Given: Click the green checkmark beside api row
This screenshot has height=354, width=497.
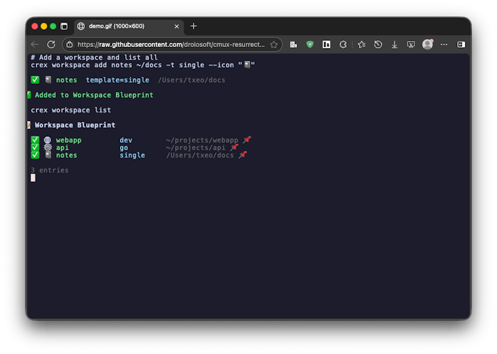Looking at the screenshot, I should (35, 148).
